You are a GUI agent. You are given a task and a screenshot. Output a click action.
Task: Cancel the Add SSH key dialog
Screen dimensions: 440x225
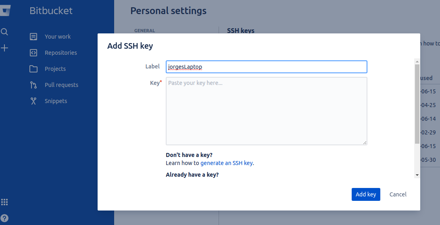[398, 194]
